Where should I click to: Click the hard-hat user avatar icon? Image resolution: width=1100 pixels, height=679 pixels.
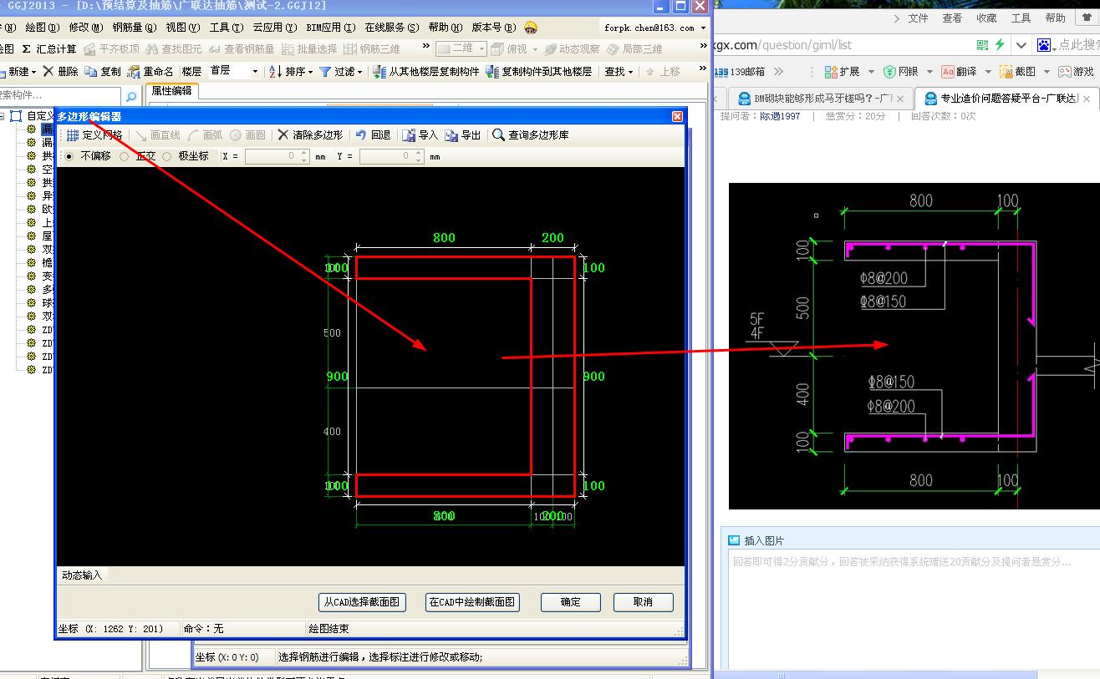click(x=531, y=28)
